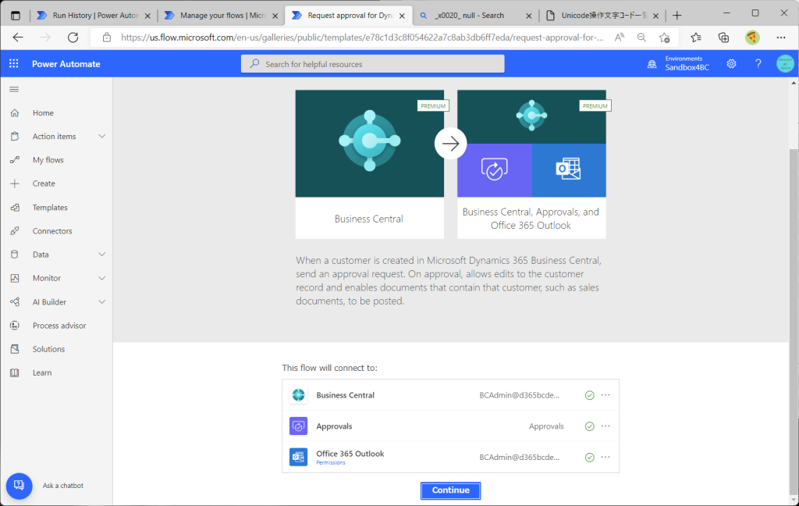
Task: Click Office 365 Outlook connection status checkmark
Action: click(x=590, y=458)
